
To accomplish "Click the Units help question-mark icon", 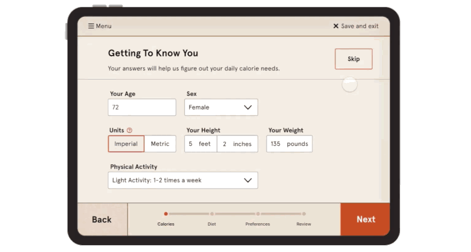I will tap(129, 130).
